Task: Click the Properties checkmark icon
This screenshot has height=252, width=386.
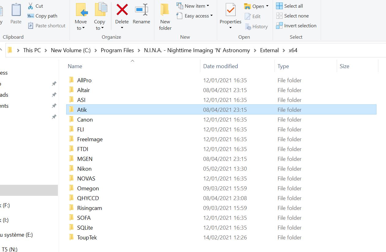Action: point(230,10)
